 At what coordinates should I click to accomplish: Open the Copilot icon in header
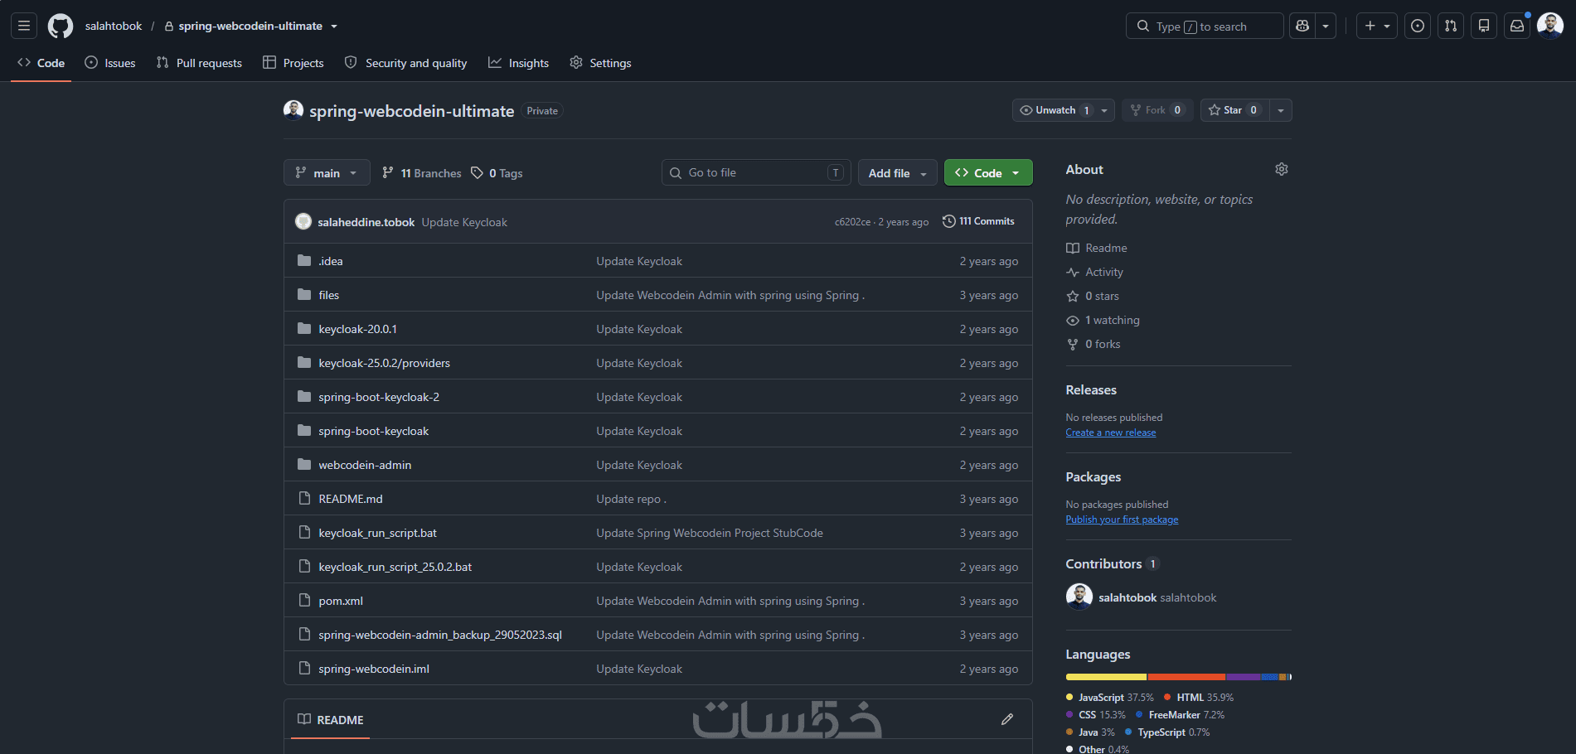pos(1302,26)
